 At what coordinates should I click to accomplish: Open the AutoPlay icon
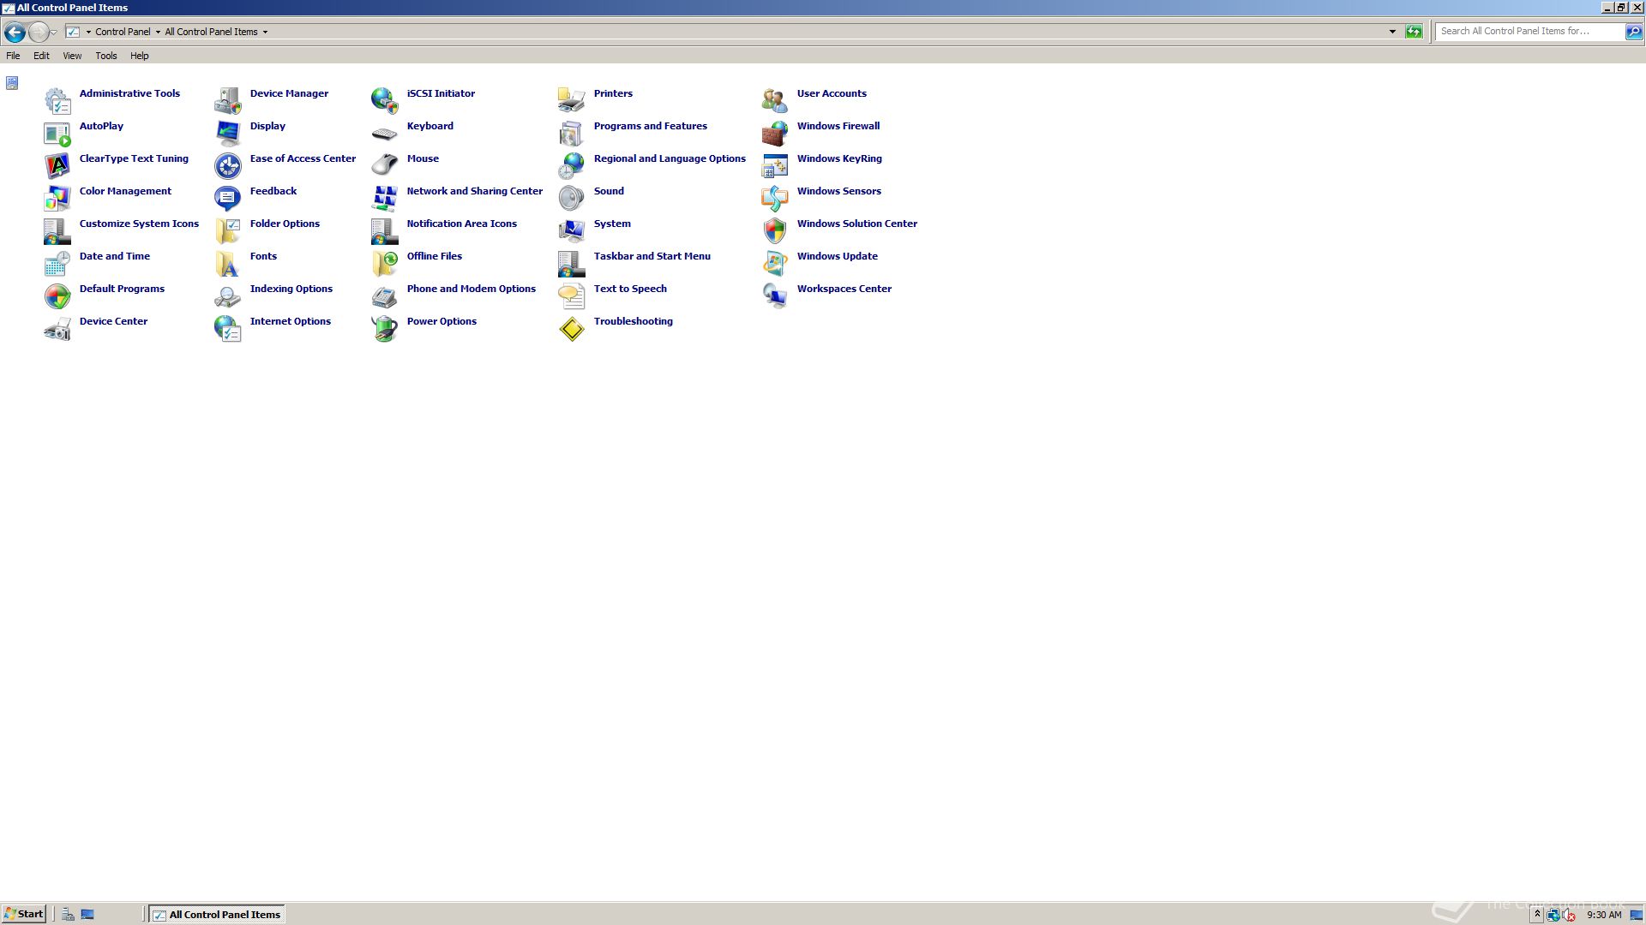click(57, 133)
